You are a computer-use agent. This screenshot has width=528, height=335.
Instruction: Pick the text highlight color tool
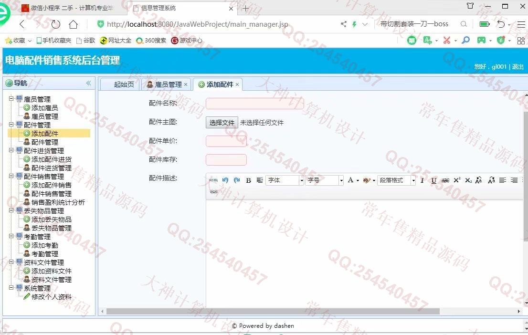366,180
